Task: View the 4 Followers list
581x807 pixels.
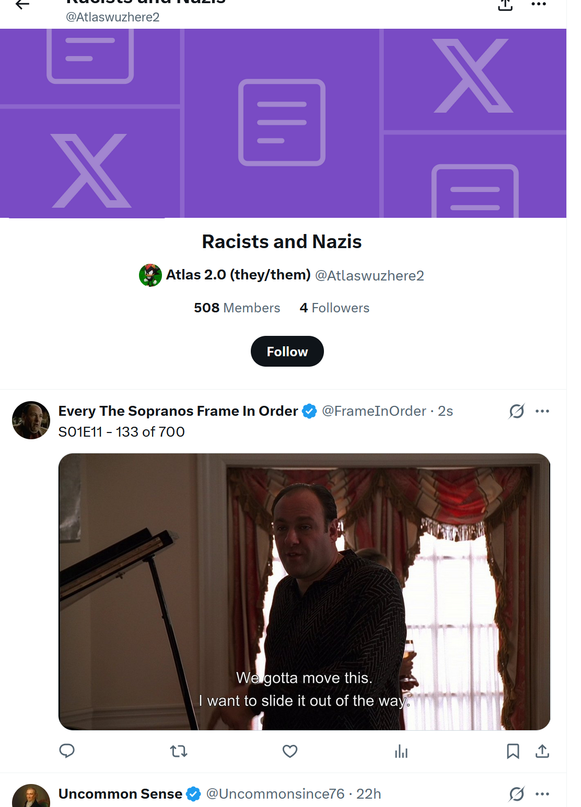Action: click(334, 308)
